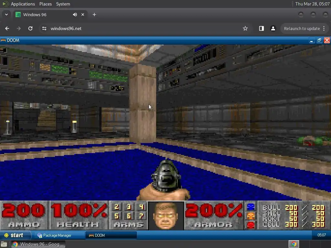Open the Places menu
Image resolution: width=331 pixels, height=248 pixels.
coord(46,4)
